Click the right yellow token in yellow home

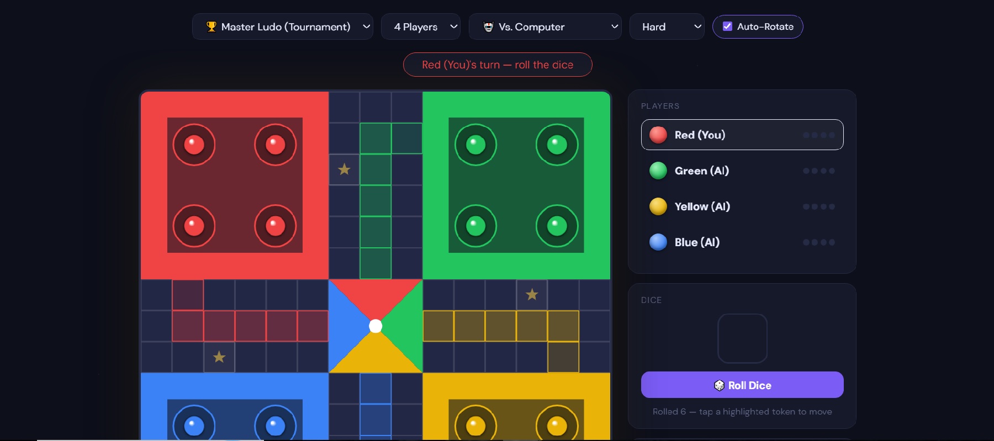(557, 425)
